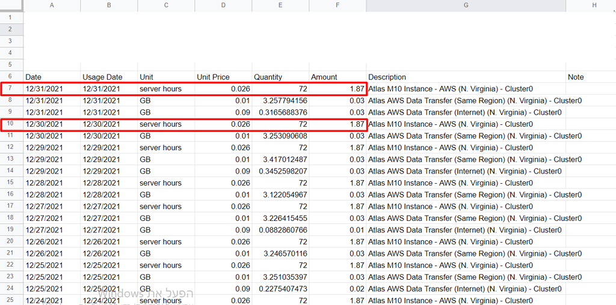Click empty cell A1
Image resolution: width=616 pixels, height=305 pixels.
click(52, 17)
